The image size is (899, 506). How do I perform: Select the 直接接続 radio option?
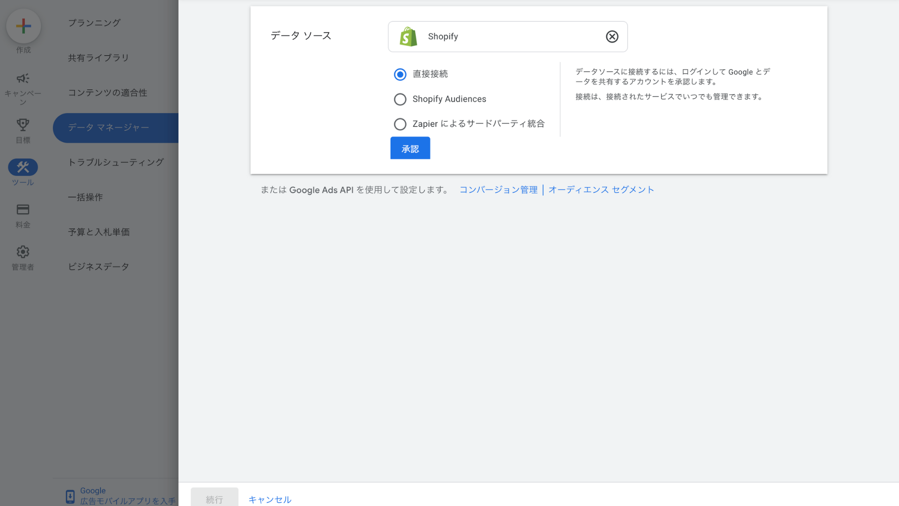pos(400,74)
